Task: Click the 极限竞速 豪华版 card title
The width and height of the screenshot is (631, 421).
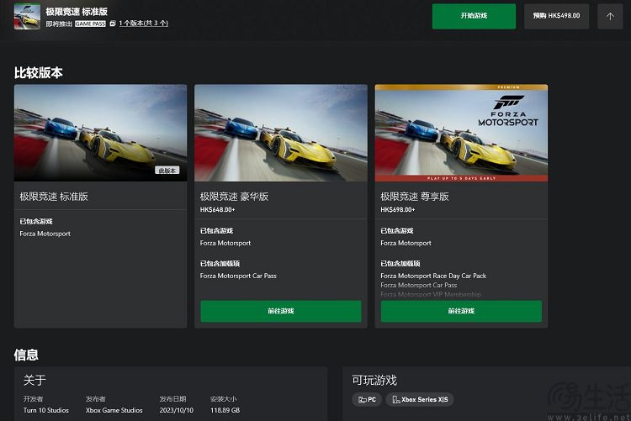Action: (x=234, y=197)
